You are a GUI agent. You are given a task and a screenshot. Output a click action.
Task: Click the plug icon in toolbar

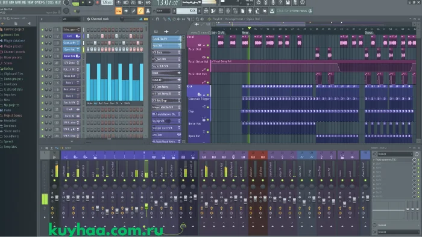coord(250,11)
